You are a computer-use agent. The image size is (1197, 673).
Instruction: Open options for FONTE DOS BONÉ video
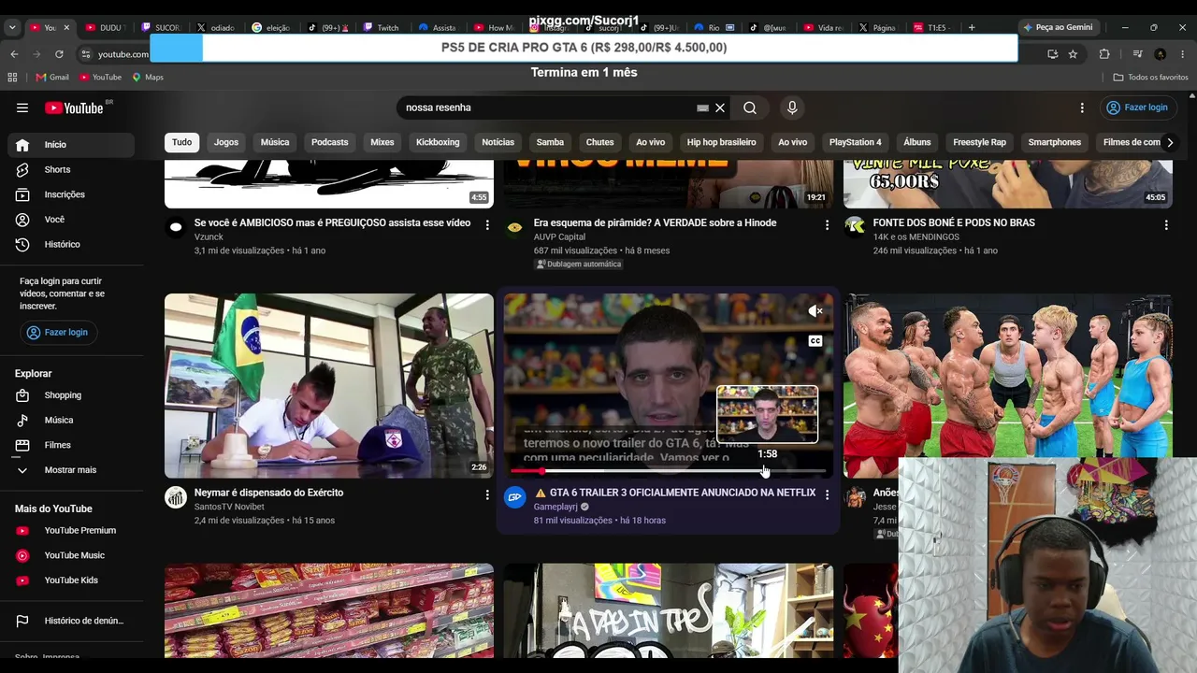coord(1166,224)
